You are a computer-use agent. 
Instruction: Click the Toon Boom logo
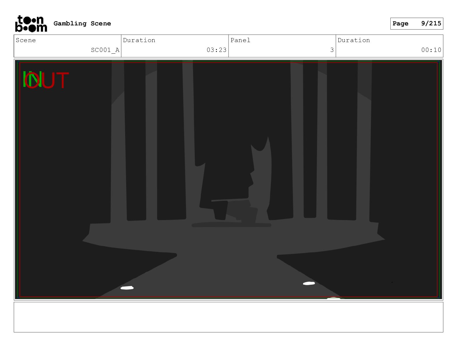click(31, 24)
